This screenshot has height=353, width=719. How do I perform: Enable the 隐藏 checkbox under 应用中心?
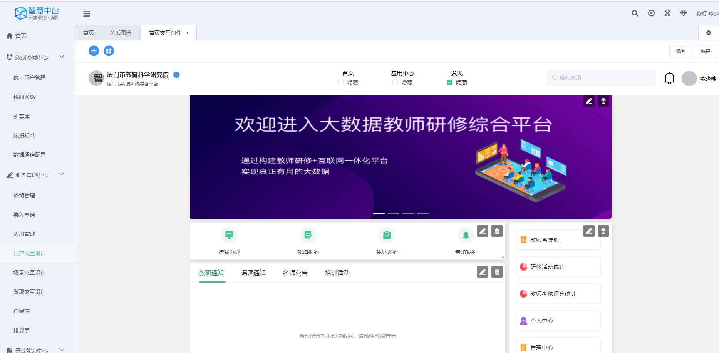click(395, 82)
